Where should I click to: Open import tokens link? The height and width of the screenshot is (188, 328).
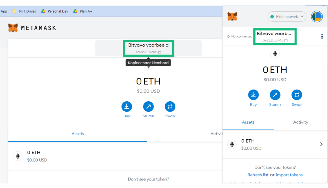tap(289, 175)
